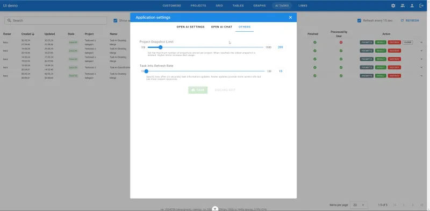
Task: Click the magnifier icon in the search box
Action: 9,20
